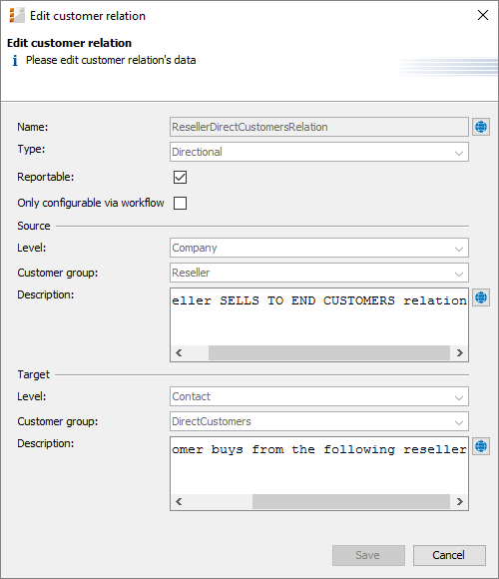This screenshot has height=579, width=499.
Task: Click the Save button
Action: (x=368, y=555)
